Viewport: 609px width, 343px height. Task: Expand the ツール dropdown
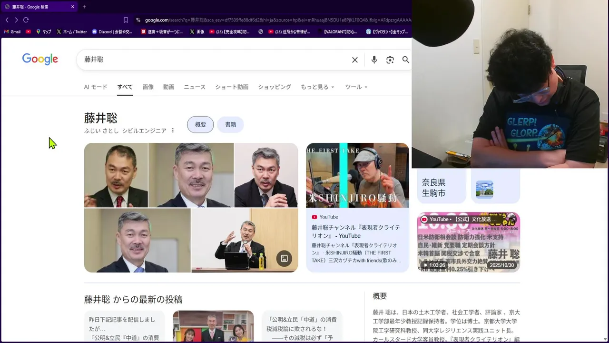[x=356, y=87]
